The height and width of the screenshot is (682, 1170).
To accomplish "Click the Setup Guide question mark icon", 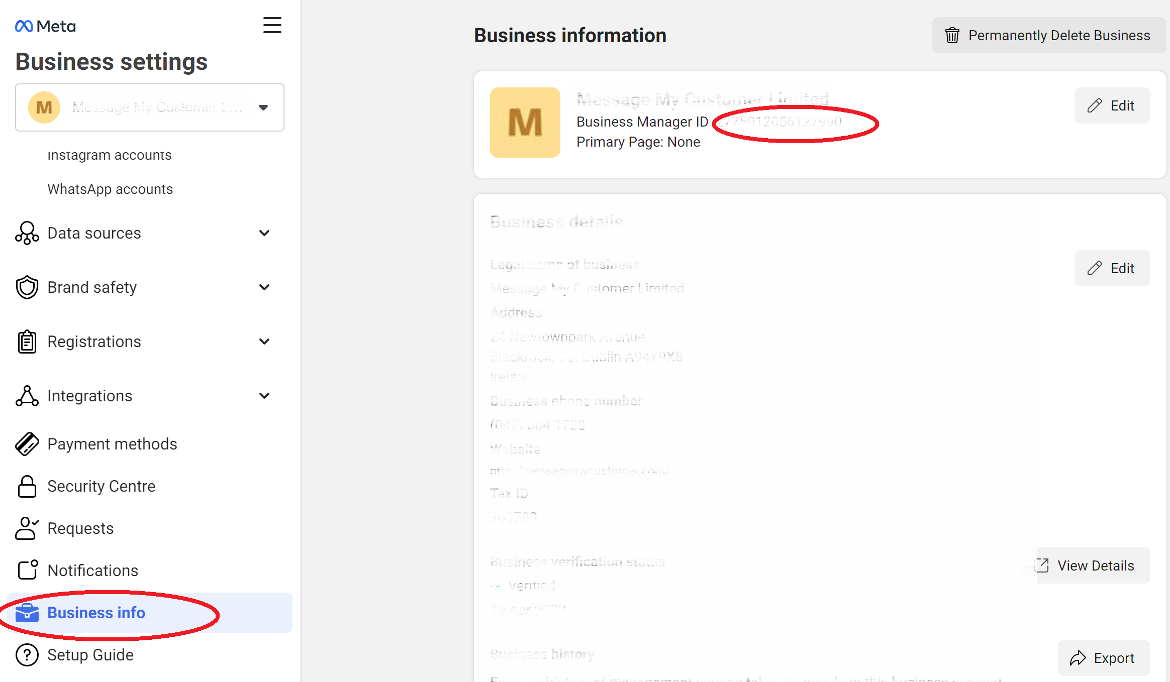I will point(27,655).
